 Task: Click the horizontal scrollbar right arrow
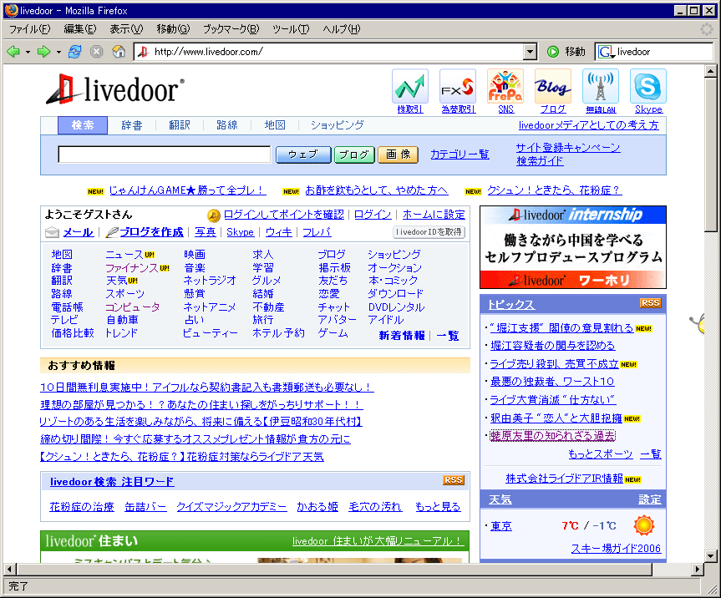pyautogui.click(x=698, y=570)
